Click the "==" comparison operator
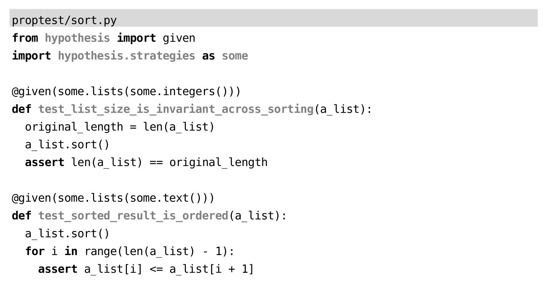Screen dimensions: 545x283 click(156, 162)
